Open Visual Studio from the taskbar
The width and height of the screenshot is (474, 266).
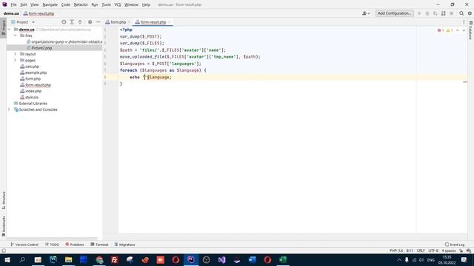tap(221, 259)
